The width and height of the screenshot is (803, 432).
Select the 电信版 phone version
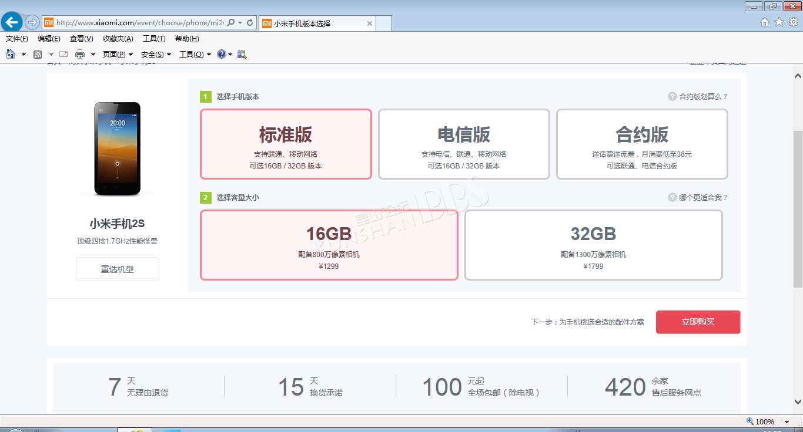[464, 144]
